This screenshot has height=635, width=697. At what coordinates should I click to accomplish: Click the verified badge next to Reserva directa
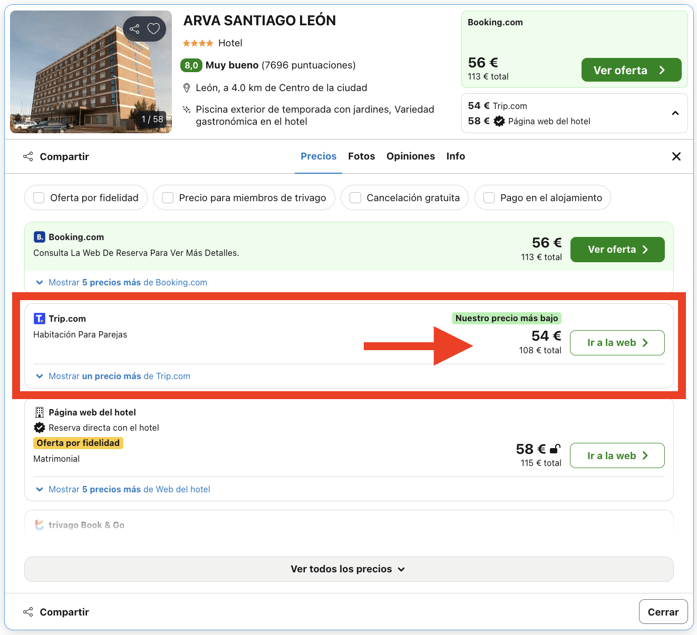[x=39, y=428]
